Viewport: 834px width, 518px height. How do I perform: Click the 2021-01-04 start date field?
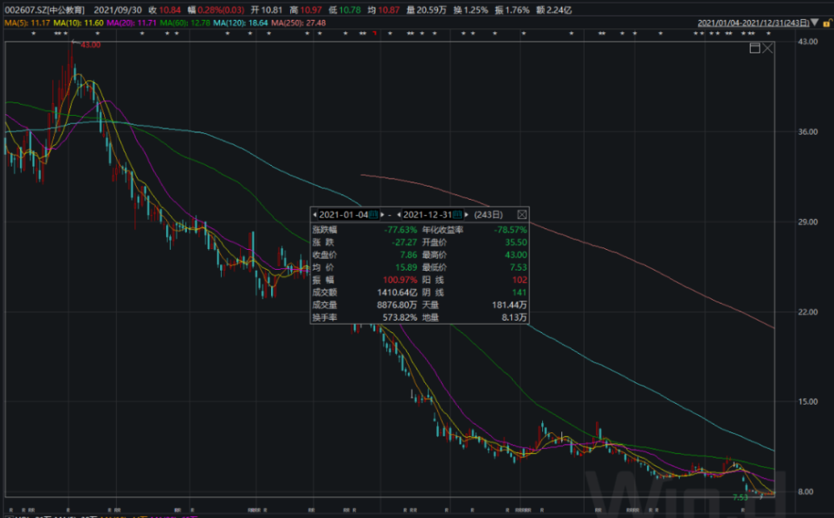(343, 215)
